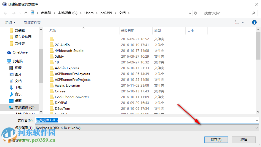Select the DSeeTem folder icon
The image size is (261, 147).
click(52, 109)
